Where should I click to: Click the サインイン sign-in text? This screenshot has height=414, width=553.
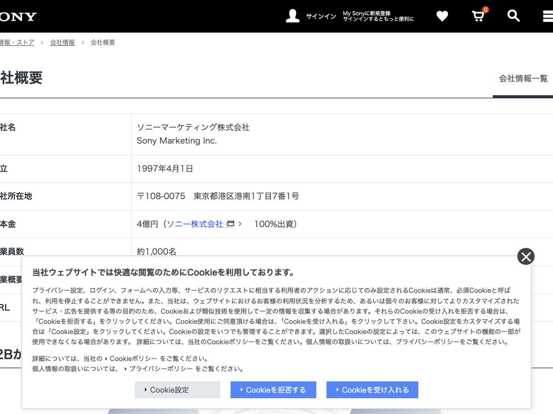(x=321, y=17)
